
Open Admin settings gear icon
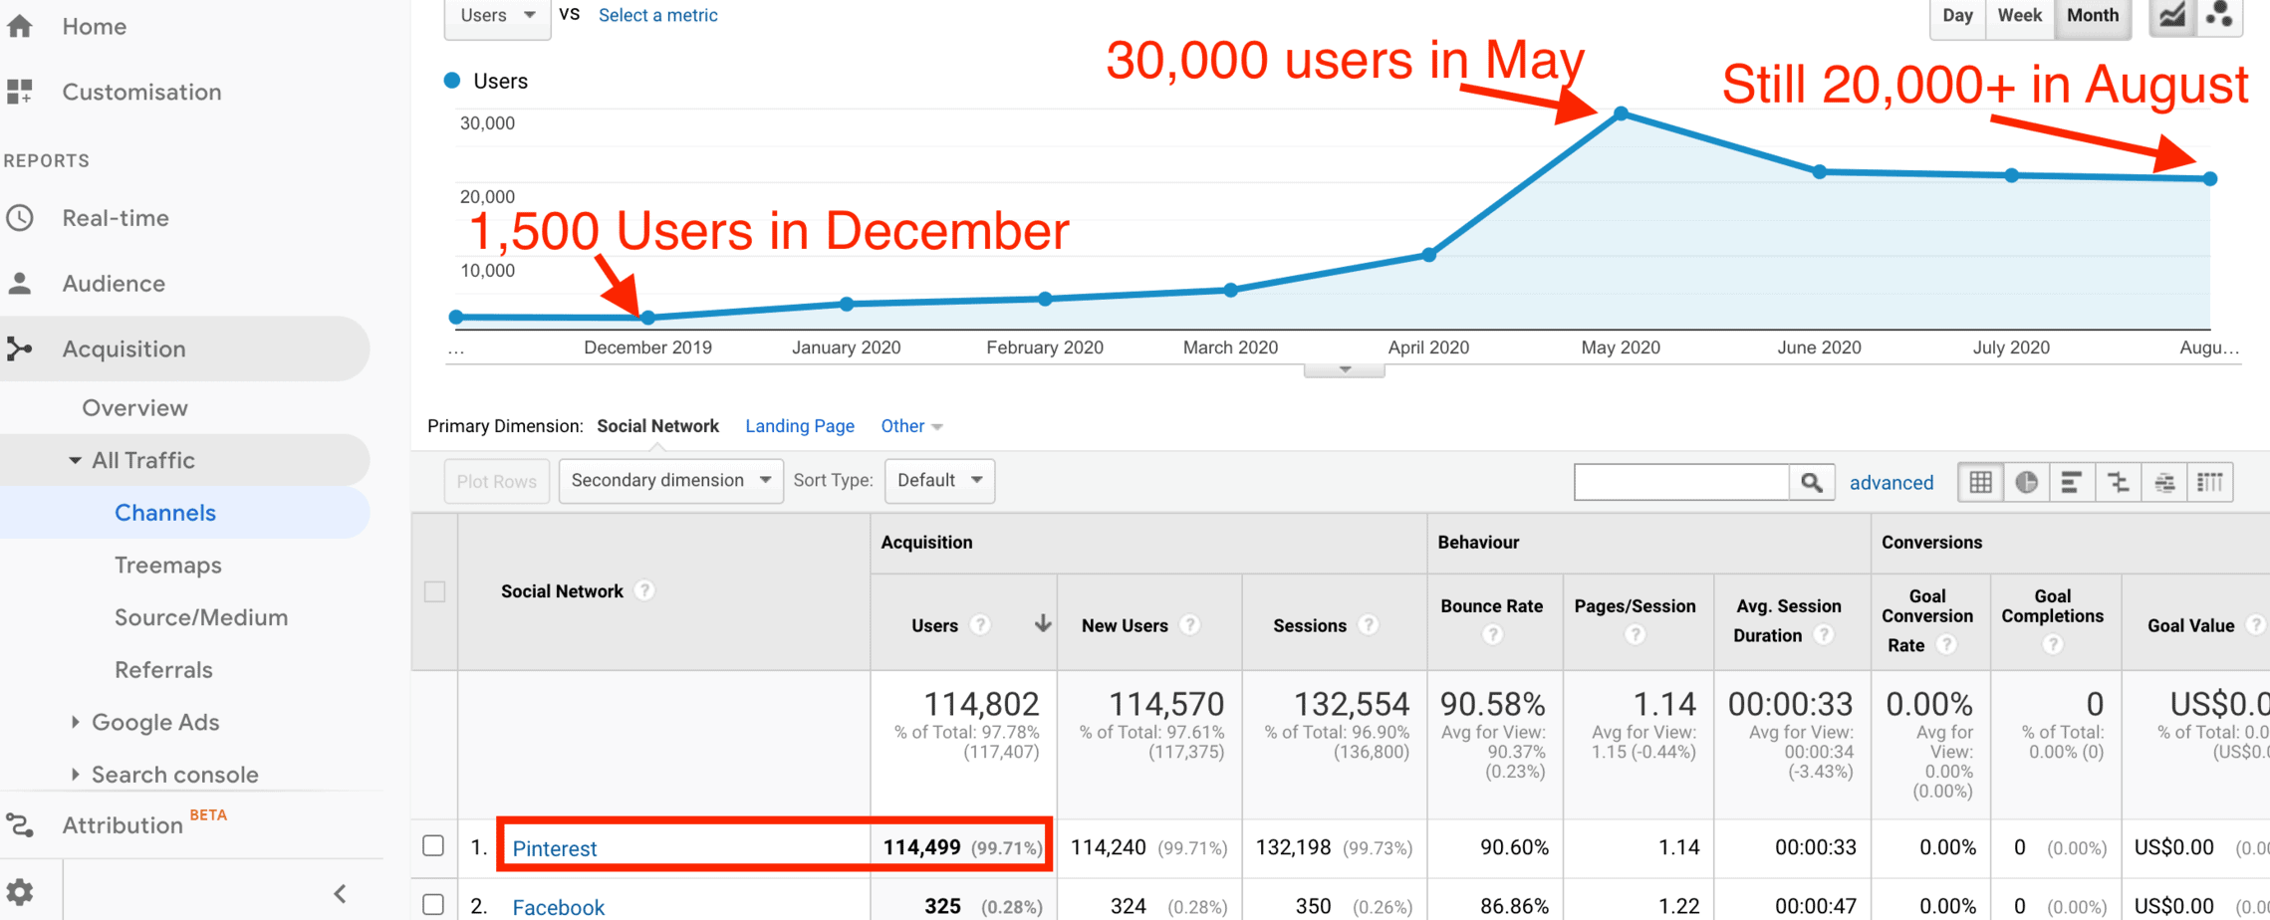tap(20, 892)
